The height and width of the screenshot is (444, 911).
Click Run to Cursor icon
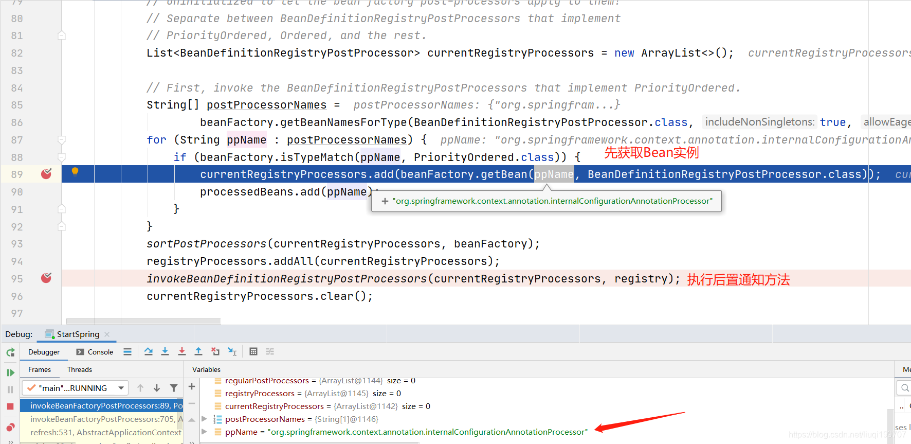tap(232, 351)
